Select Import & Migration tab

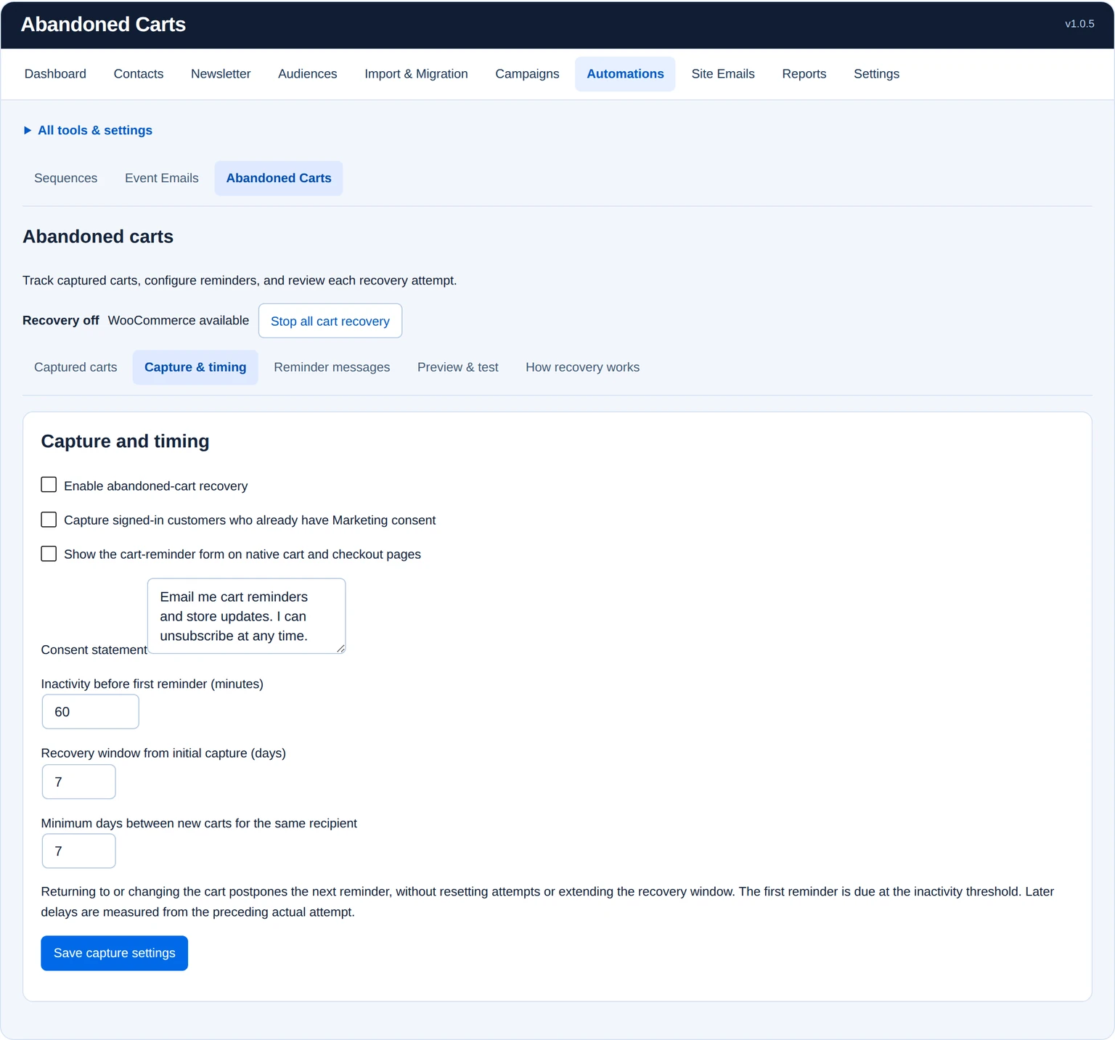[416, 74]
